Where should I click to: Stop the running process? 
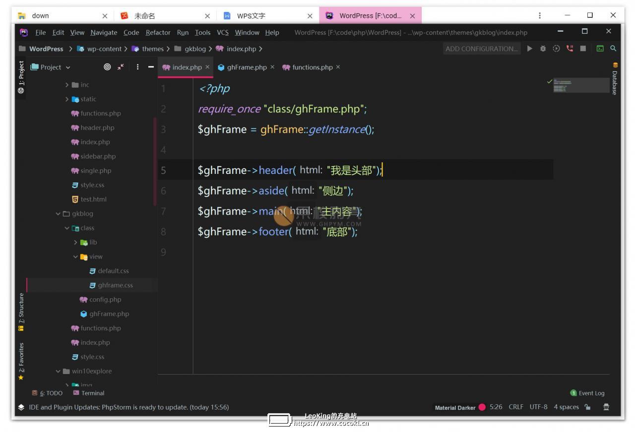pyautogui.click(x=583, y=49)
